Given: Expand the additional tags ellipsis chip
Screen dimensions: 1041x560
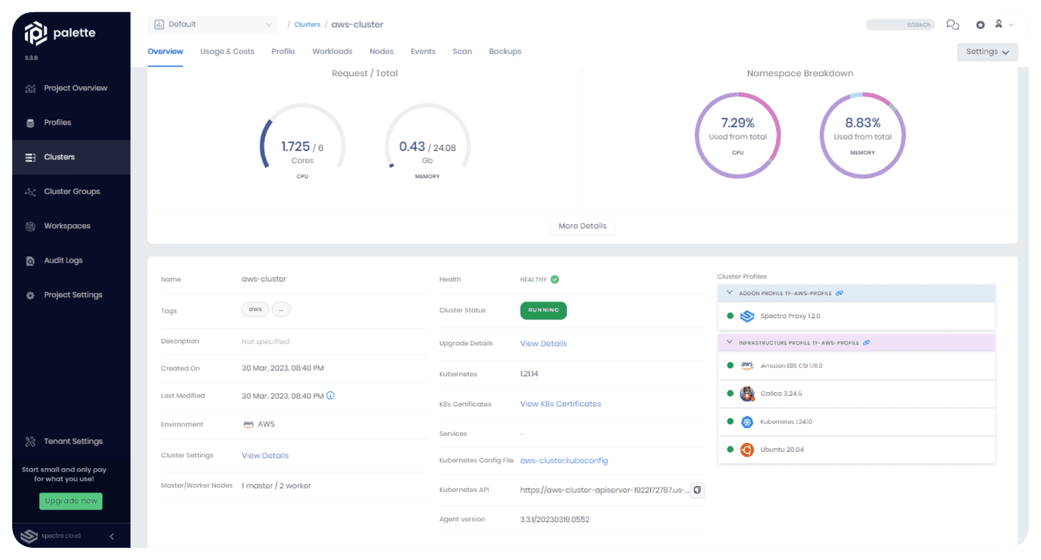Looking at the screenshot, I should [281, 309].
